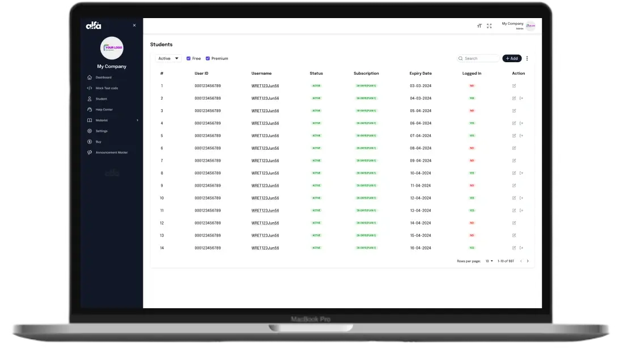This screenshot has width=624, height=358.
Task: Uncheck the Free filter checkbox
Action: pos(188,58)
